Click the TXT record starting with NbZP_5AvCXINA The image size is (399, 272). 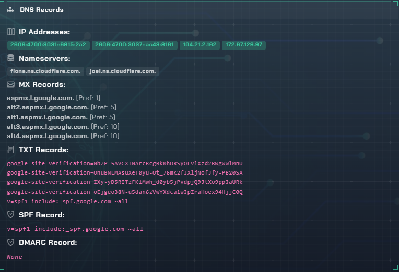(x=125, y=164)
